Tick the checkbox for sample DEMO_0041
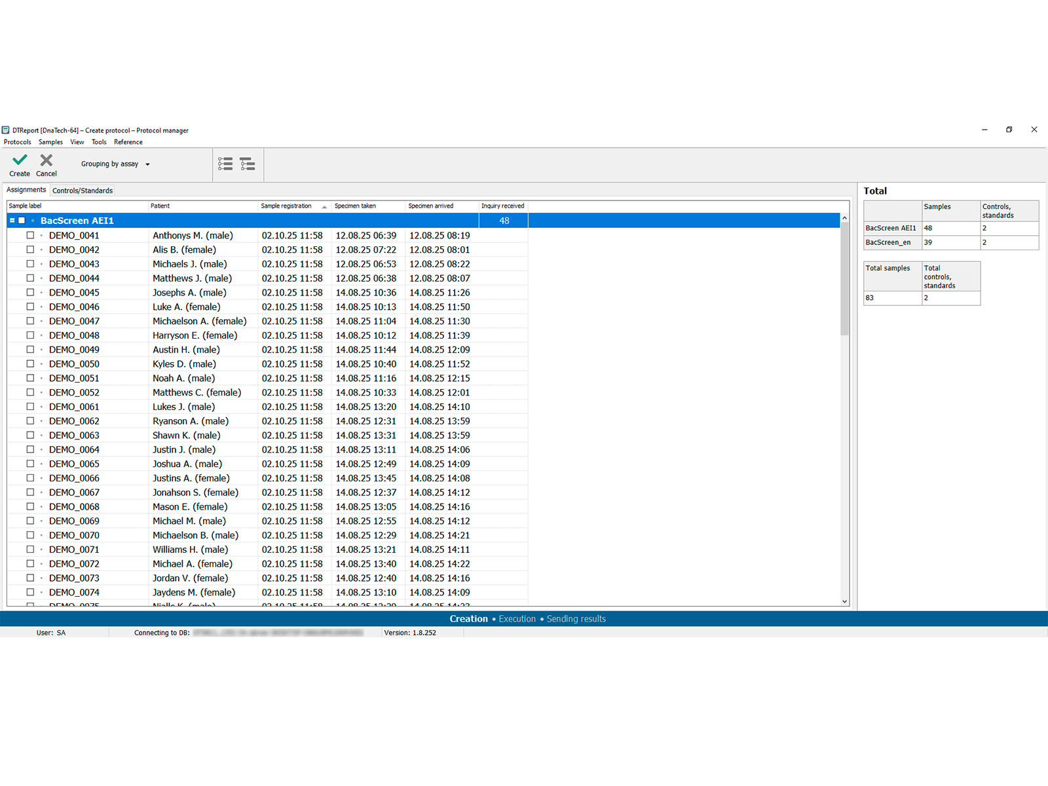Image resolution: width=1048 pixels, height=786 pixels. tap(30, 235)
